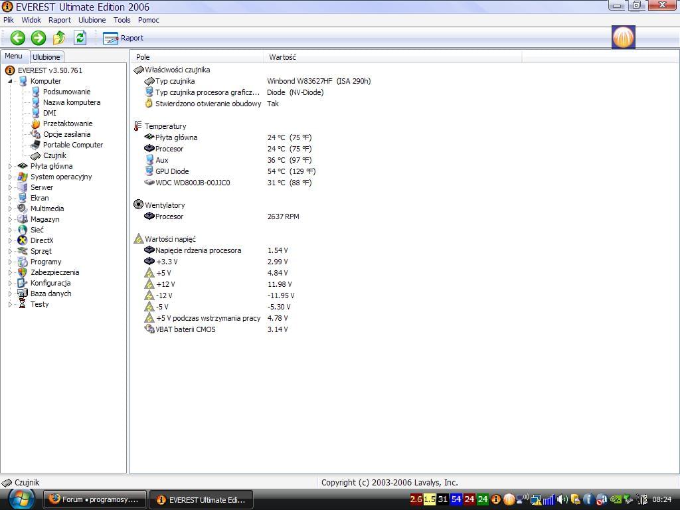Click the shield icon beside Zabezpieczenia
Screen dimensions: 680x510
coord(23,272)
